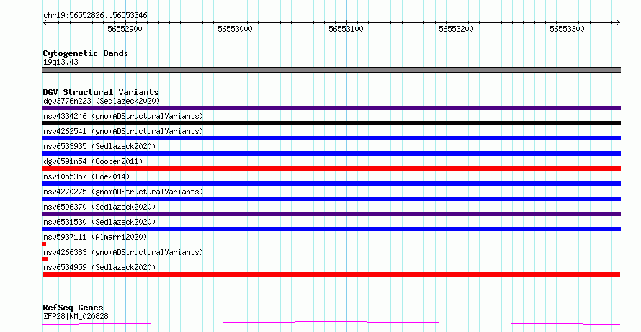Click the nsv4270275 (gnomADStructuralVariants) label
Image resolution: width=641 pixels, height=332 pixels.
(123, 192)
